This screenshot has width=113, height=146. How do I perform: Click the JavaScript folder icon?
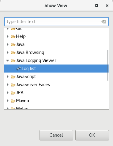pyautogui.click(x=13, y=77)
